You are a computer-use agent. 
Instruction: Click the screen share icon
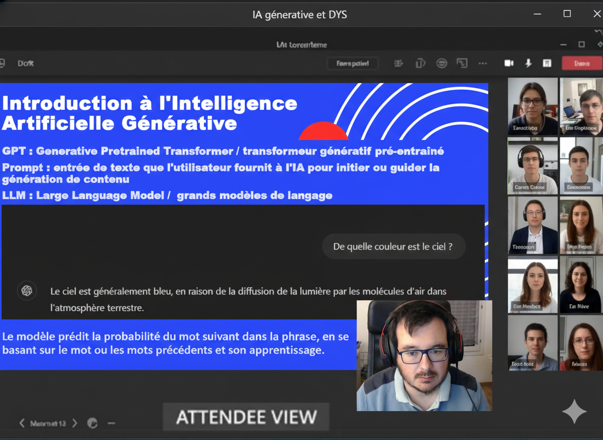click(463, 63)
